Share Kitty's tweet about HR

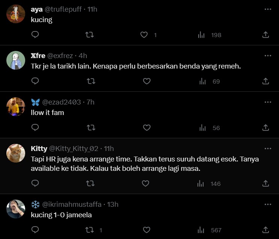coord(265,184)
